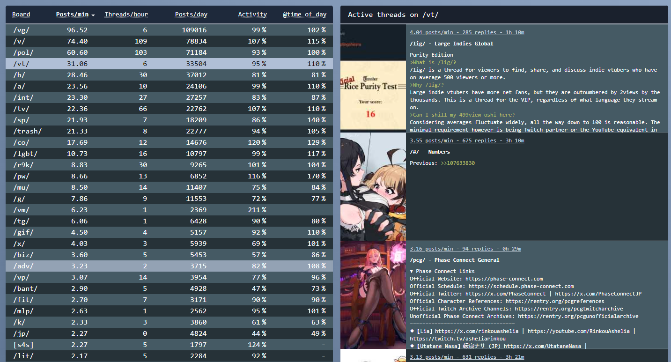
Task: Click the Phase Connect General thumbnail
Action: tap(373, 295)
